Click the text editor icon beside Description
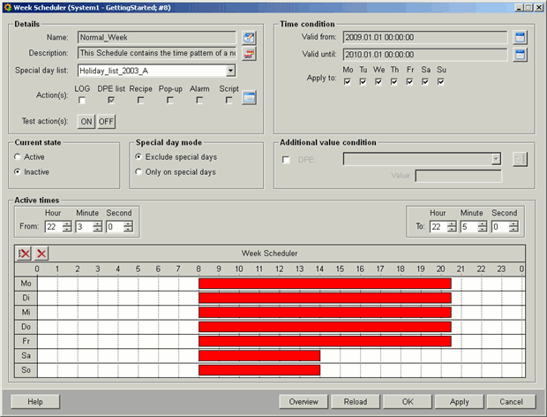This screenshot has width=547, height=417. tap(249, 54)
